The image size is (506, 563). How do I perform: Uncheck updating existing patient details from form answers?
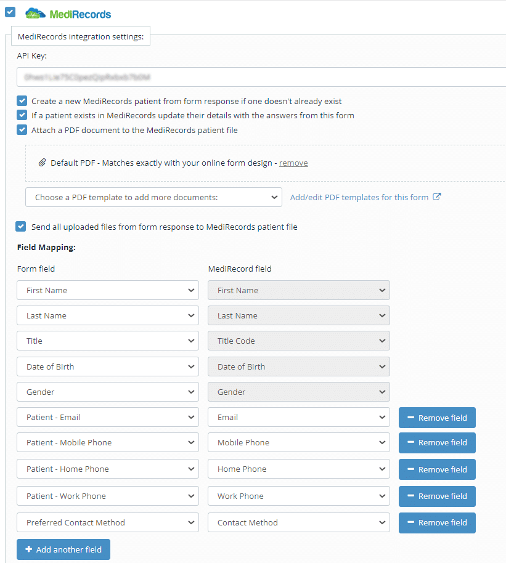point(20,115)
